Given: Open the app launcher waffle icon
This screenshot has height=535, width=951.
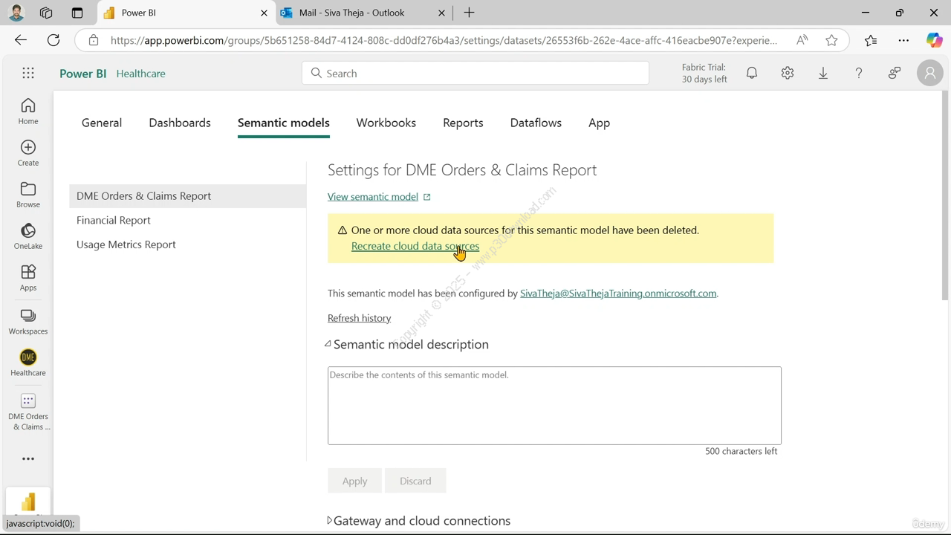Looking at the screenshot, I should pyautogui.click(x=28, y=73).
